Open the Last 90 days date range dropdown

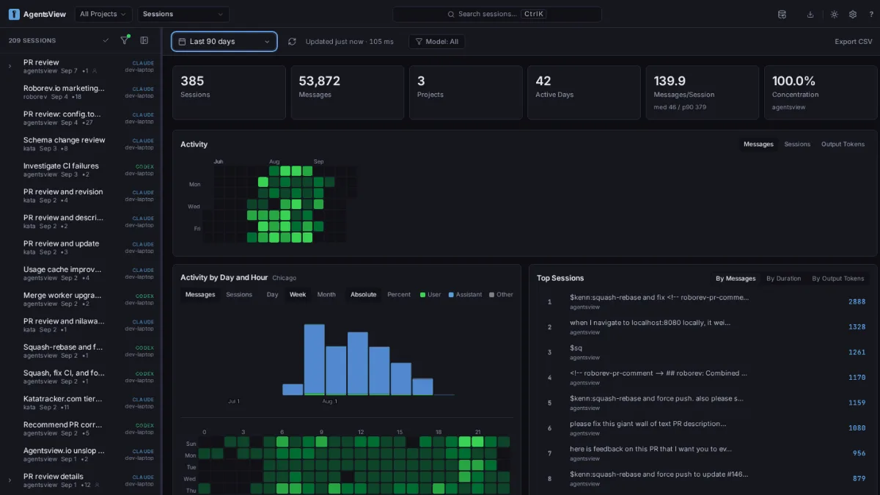(x=224, y=42)
